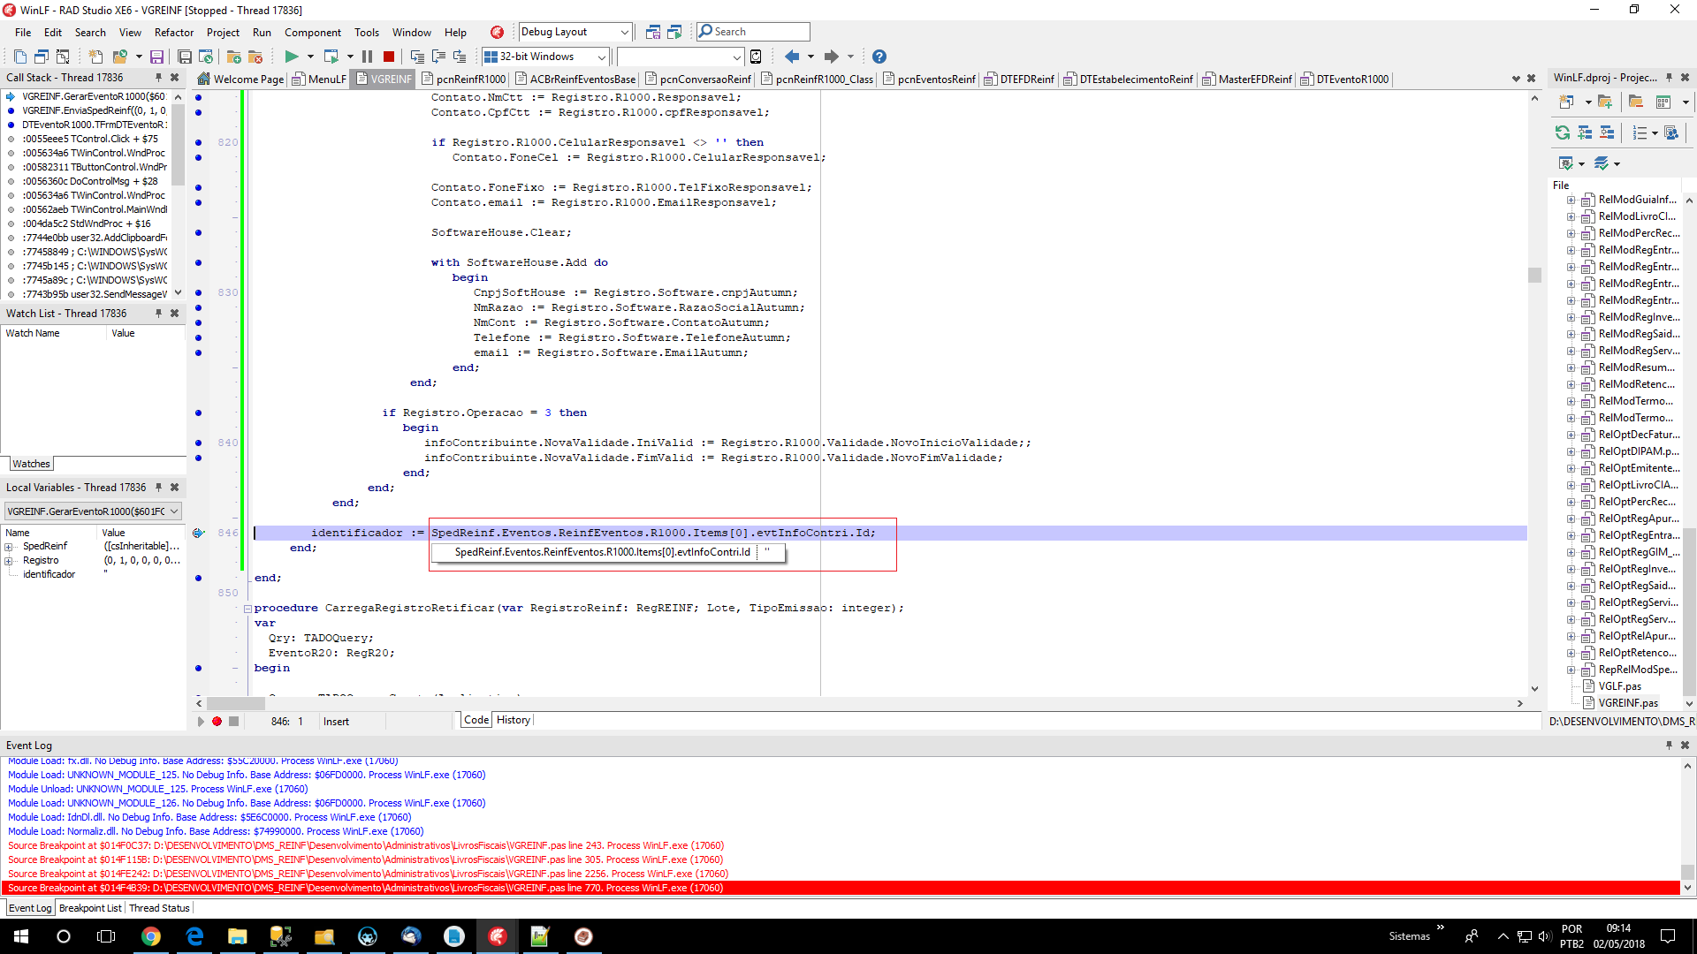Click the Run Without Debugging icon
The image size is (1697, 954).
pyautogui.click(x=331, y=57)
